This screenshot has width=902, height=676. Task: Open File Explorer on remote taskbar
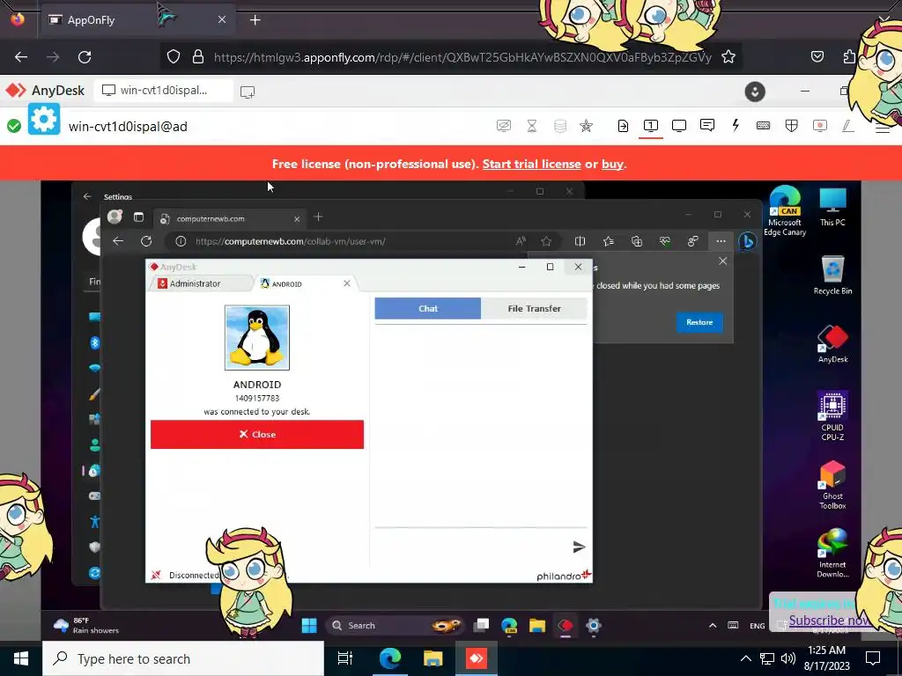tap(537, 626)
